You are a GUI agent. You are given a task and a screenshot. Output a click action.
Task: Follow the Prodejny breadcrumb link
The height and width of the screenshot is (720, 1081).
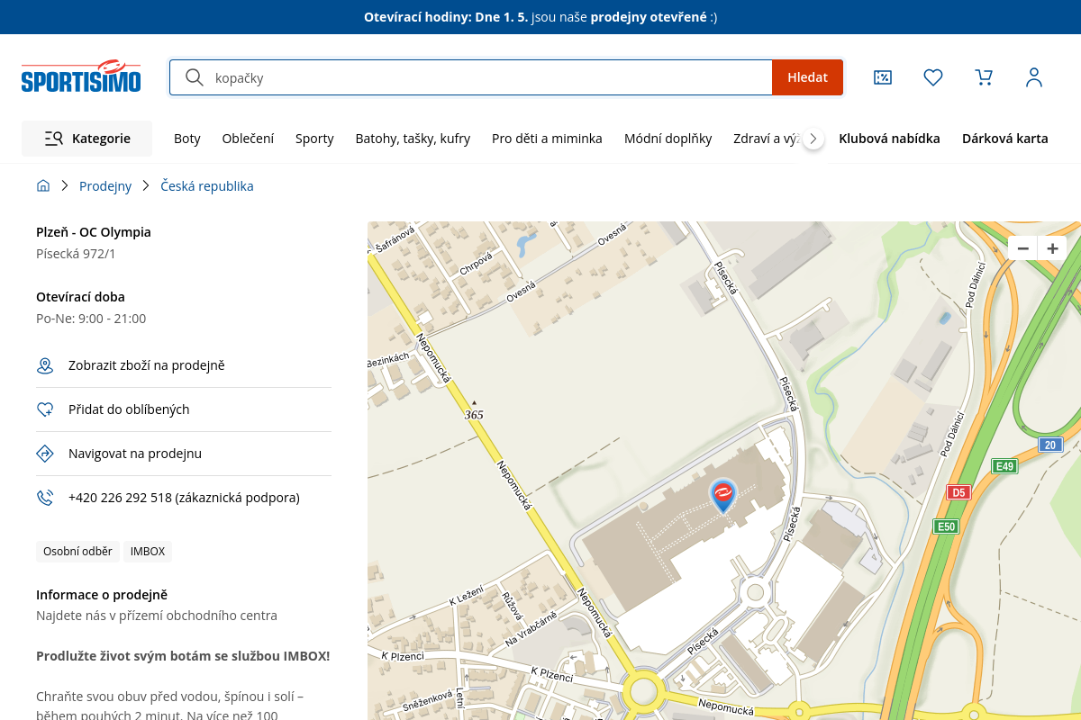[x=105, y=186]
